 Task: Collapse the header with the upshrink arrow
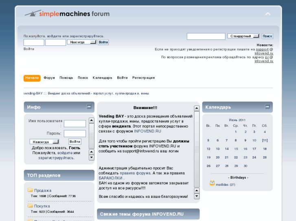267,14
